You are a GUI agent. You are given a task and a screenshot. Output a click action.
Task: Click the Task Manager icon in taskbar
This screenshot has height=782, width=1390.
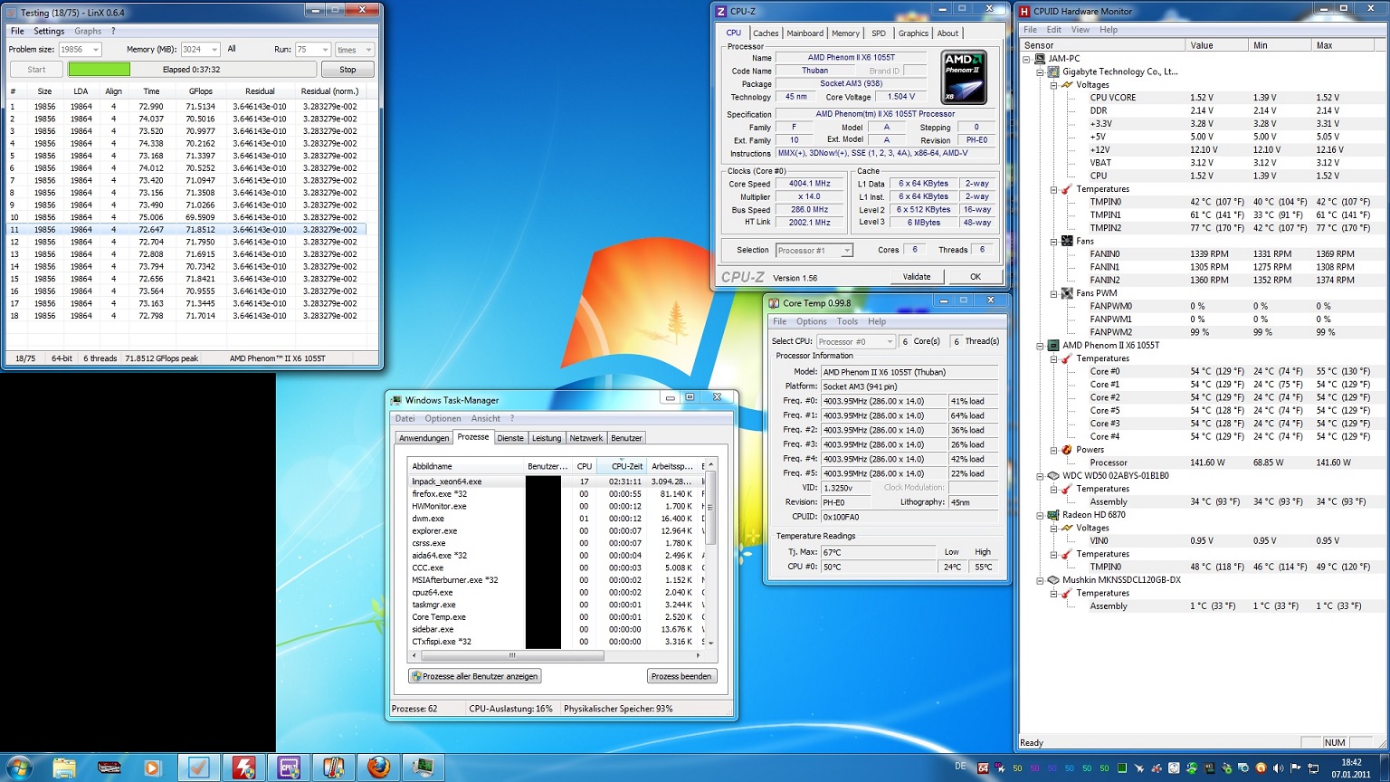tap(422, 768)
